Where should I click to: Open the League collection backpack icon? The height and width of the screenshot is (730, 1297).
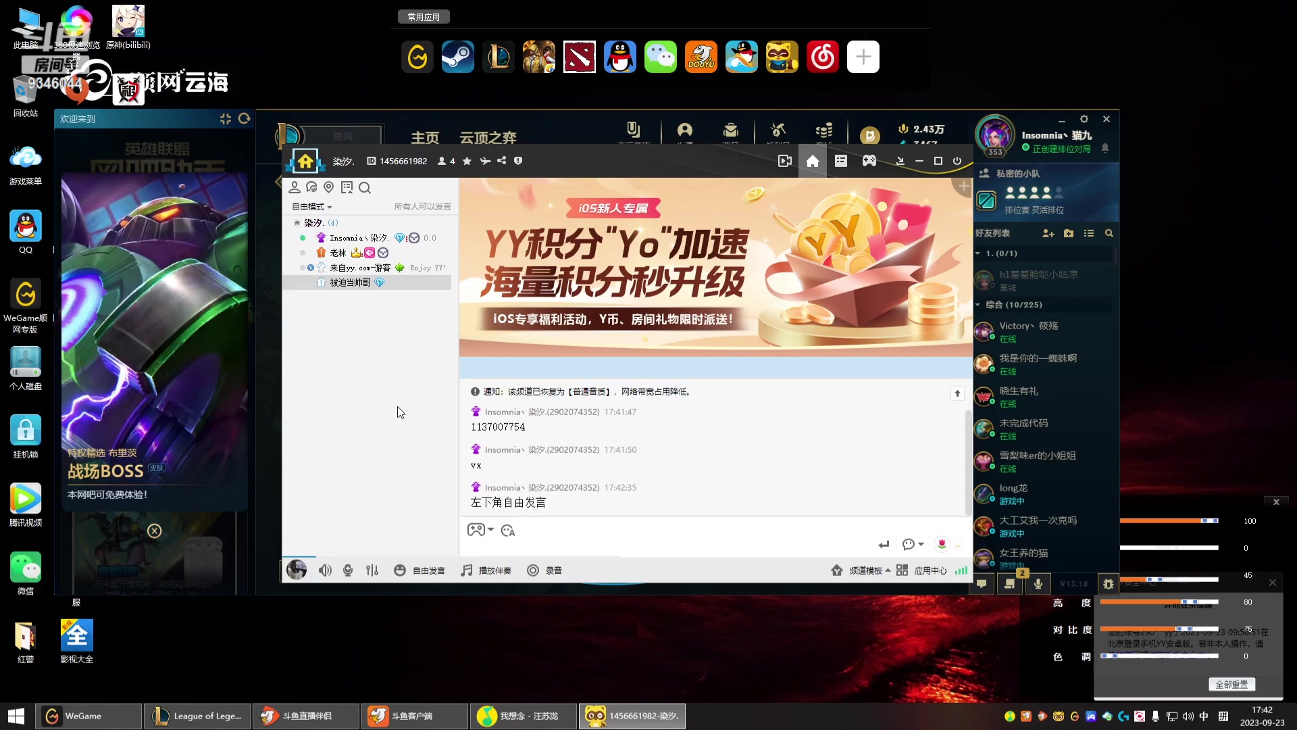click(x=731, y=130)
